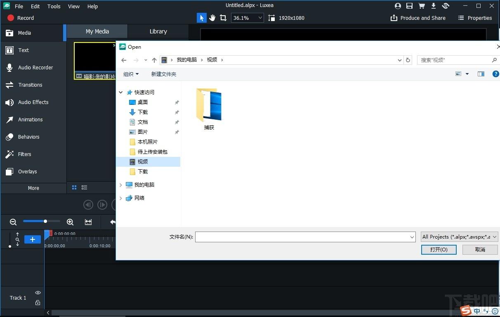Click the 搜索"视频" search field
This screenshot has height=317, width=500.
click(457, 60)
